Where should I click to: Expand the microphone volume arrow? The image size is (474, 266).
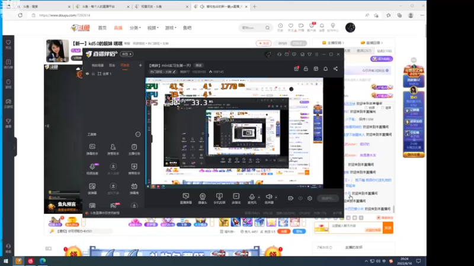[x=259, y=197]
